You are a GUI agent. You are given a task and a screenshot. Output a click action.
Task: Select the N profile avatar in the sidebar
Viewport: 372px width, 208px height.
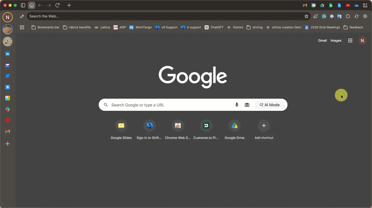coord(8,17)
